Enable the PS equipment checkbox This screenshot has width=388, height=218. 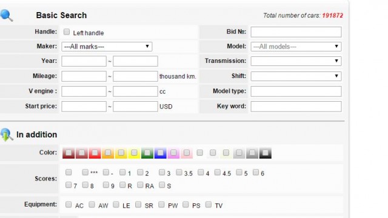(186, 205)
